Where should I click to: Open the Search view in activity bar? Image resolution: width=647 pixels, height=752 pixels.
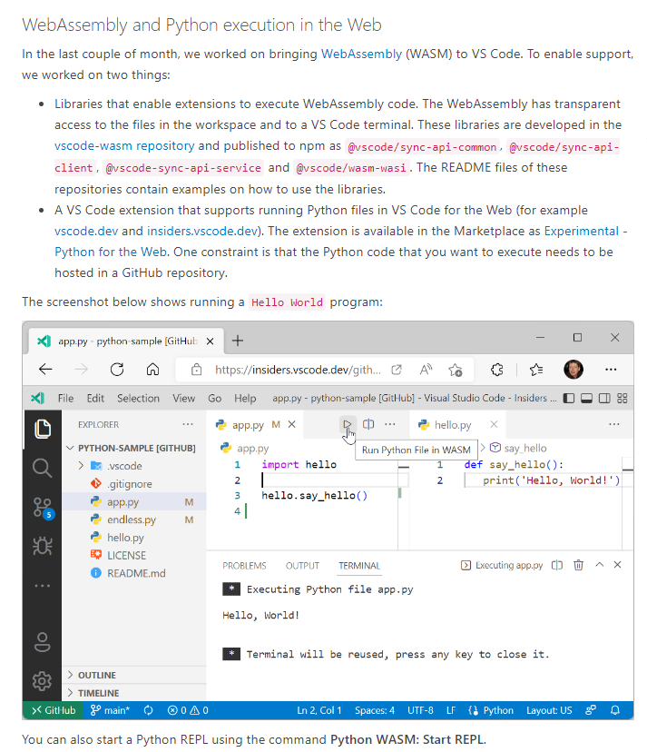click(42, 468)
